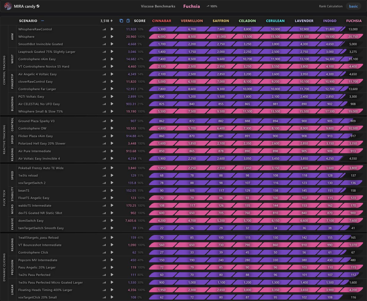Click the 100% progress indicator at top
Screen dimensions: 367x301
212,6
